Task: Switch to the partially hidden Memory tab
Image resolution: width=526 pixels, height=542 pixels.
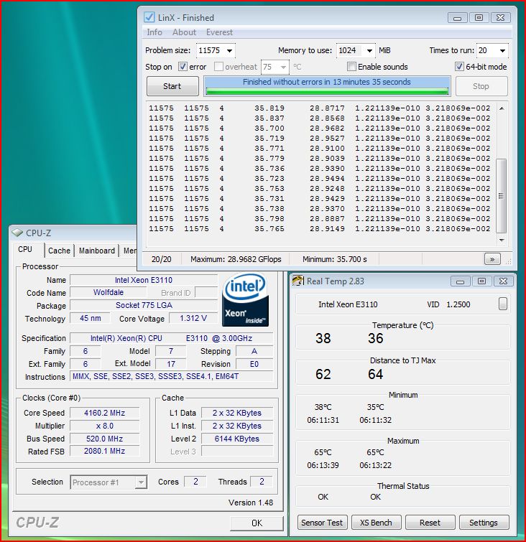Action: pos(129,251)
